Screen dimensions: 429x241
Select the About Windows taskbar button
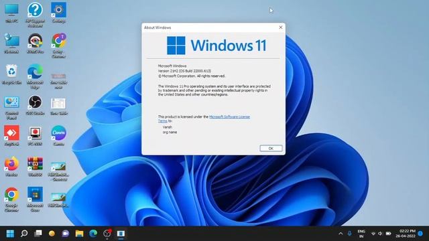click(x=121, y=234)
